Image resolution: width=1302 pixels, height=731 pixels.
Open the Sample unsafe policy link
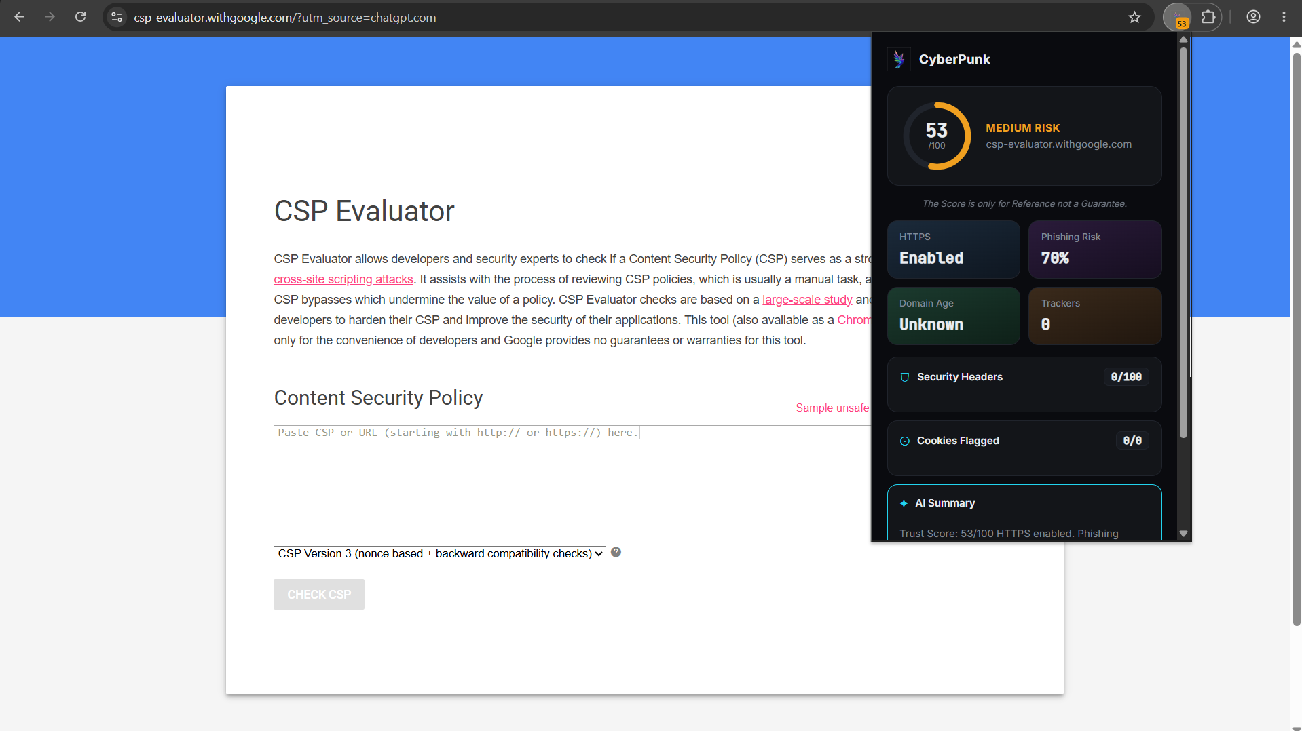(x=833, y=408)
